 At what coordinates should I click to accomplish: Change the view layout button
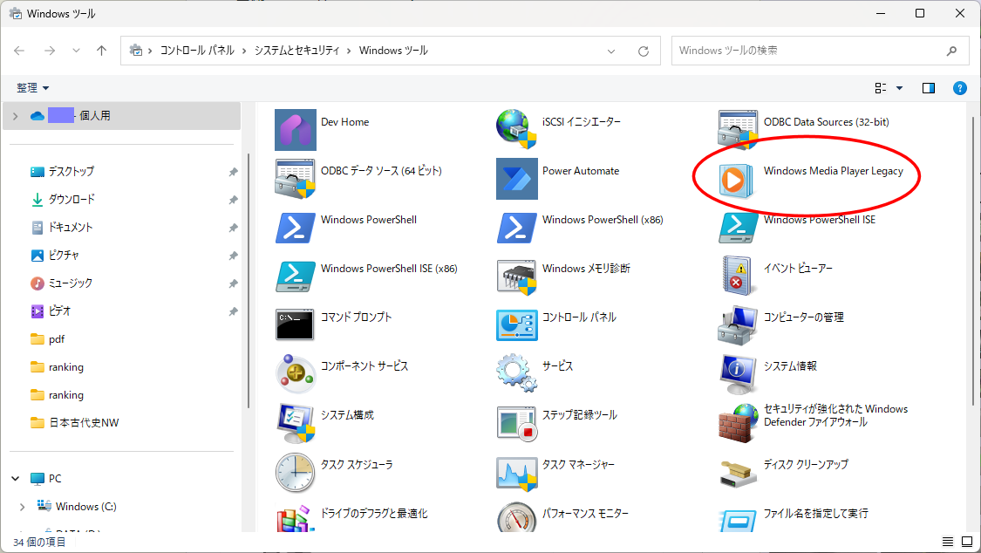(881, 88)
